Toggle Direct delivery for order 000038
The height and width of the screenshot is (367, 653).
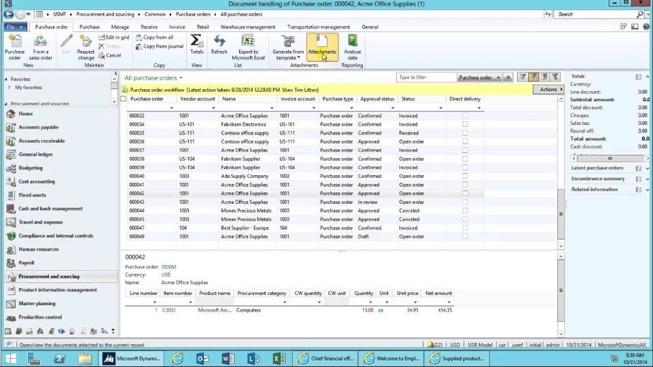click(465, 159)
